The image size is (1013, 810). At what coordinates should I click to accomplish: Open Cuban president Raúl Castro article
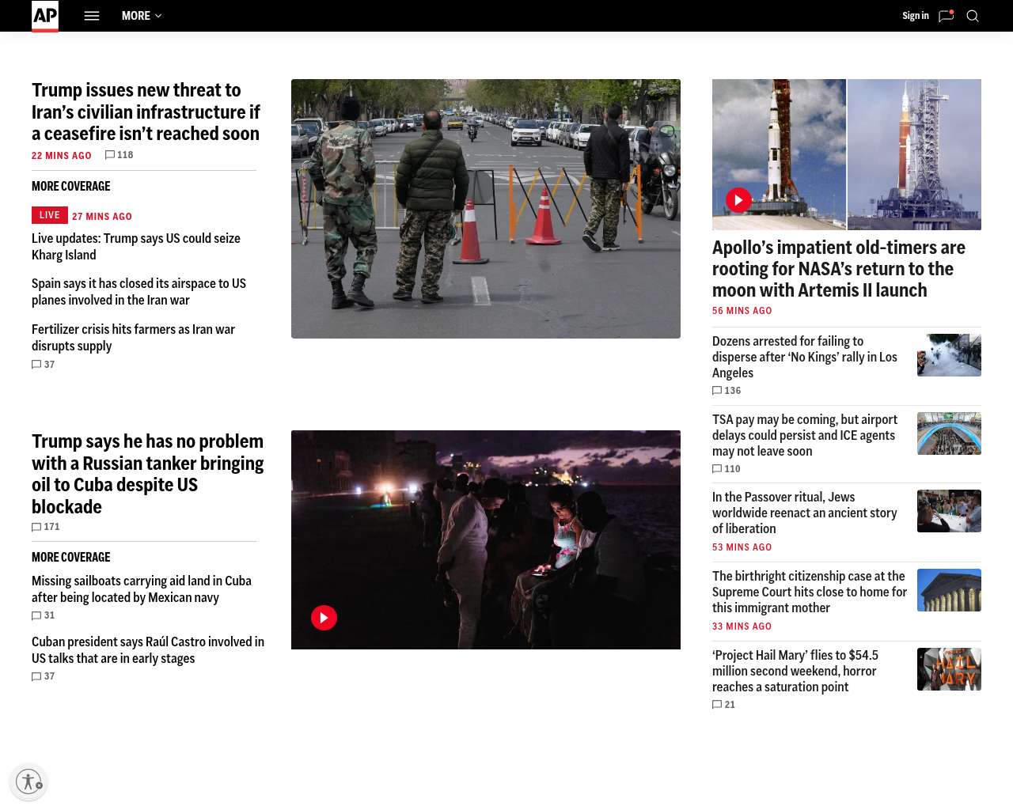click(x=148, y=650)
